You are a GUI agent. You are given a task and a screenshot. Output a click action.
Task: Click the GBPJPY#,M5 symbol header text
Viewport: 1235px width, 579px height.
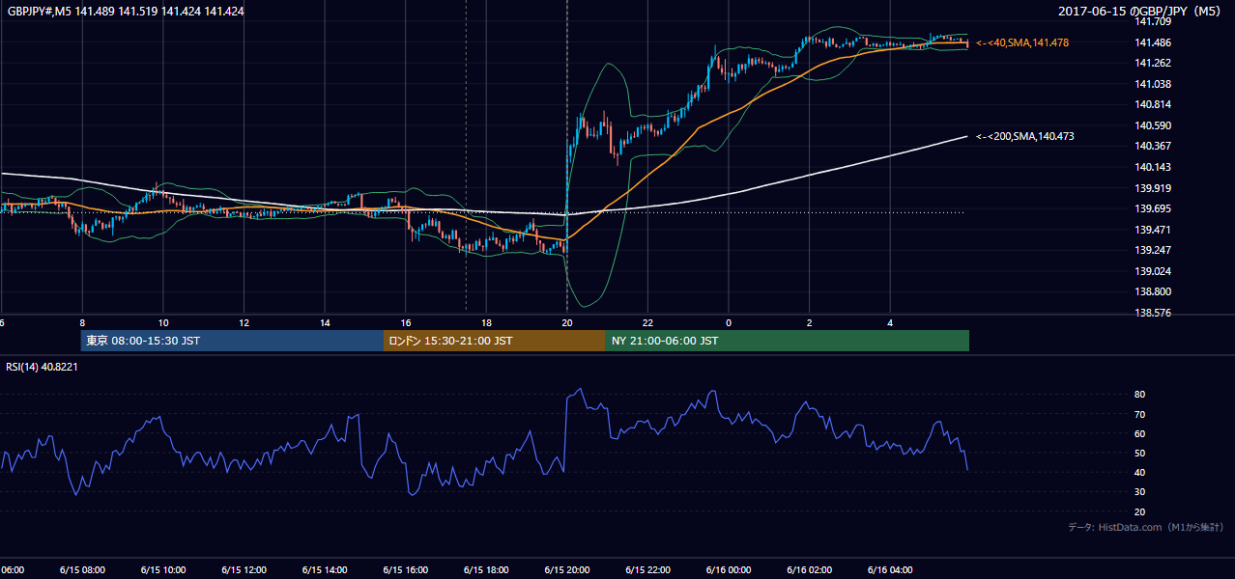[x=126, y=12]
